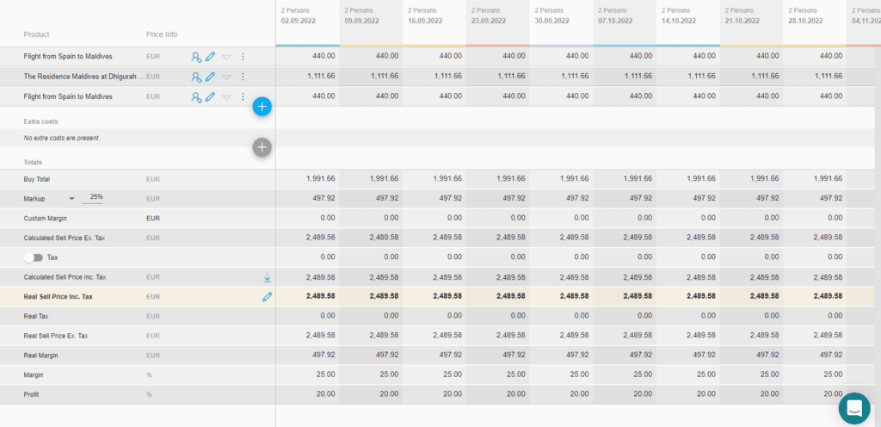This screenshot has height=427, width=881.
Task: Click the 25% markup input field
Action: [93, 198]
